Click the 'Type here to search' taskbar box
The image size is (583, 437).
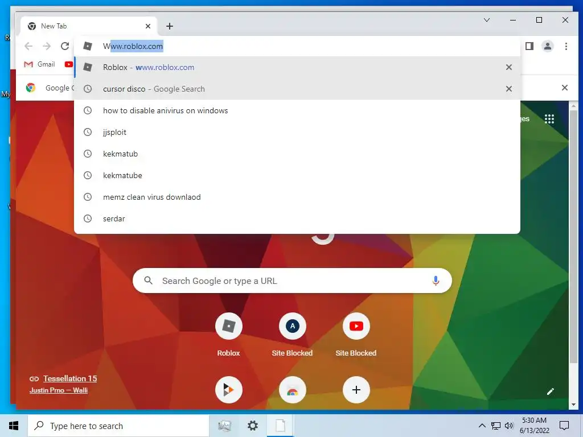118,426
